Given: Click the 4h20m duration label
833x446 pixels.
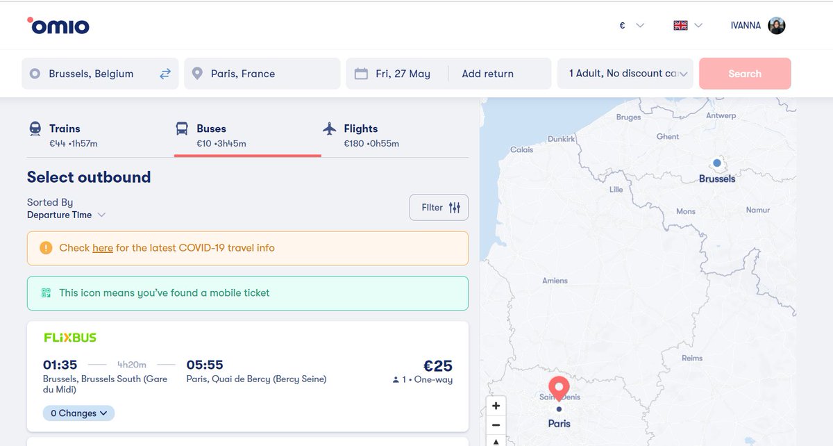Looking at the screenshot, I should (132, 365).
